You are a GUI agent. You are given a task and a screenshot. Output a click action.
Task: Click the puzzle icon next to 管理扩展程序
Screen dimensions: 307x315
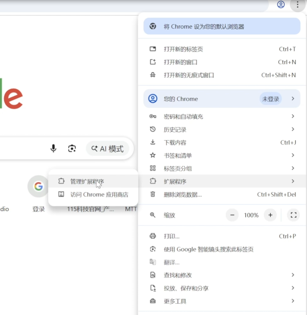[x=61, y=181]
